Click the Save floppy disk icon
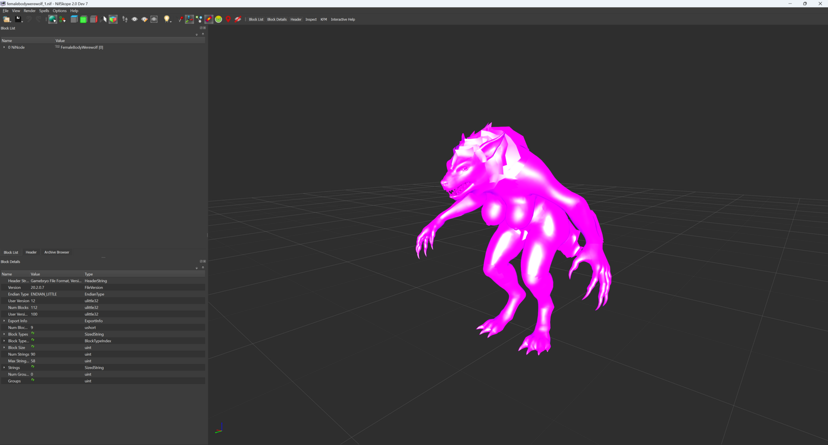 coord(18,19)
